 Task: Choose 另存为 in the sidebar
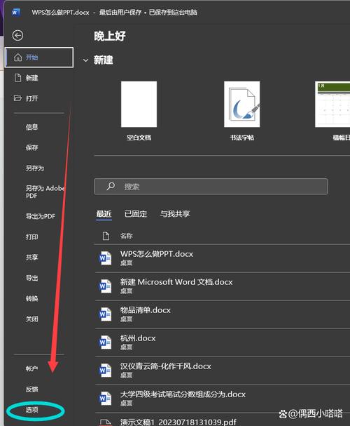(35, 168)
